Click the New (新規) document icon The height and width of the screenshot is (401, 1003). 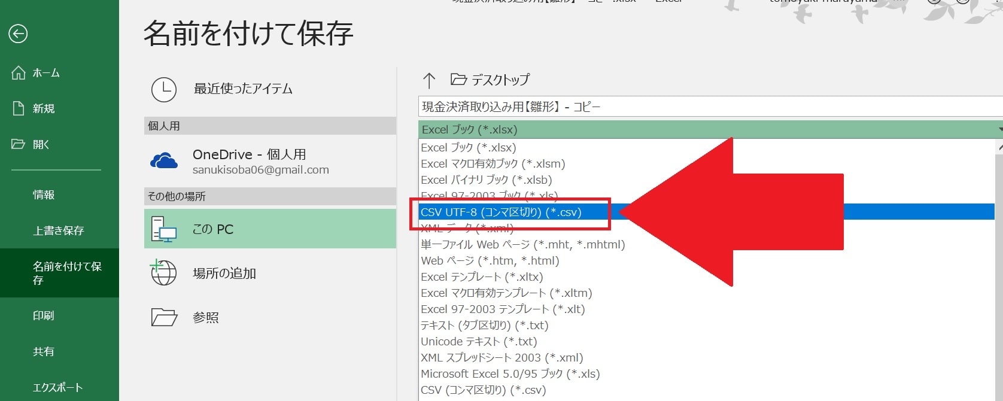pyautogui.click(x=19, y=108)
